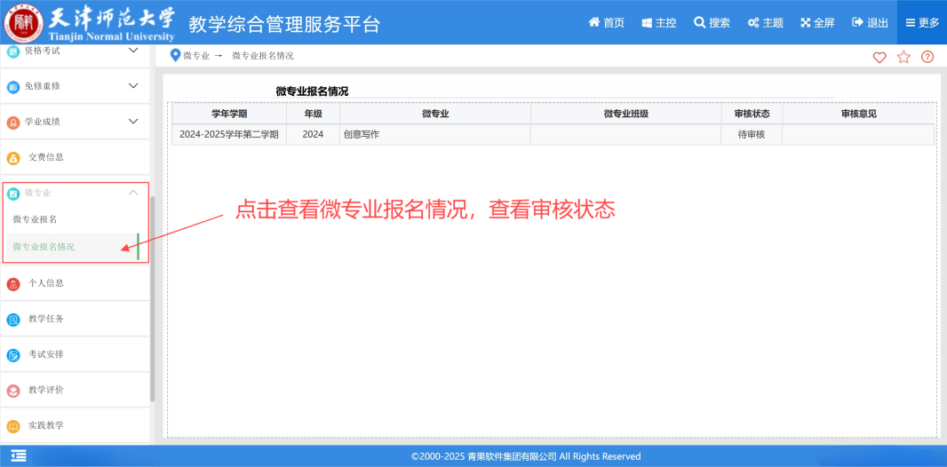The height and width of the screenshot is (467, 947).
Task: Expand the 资格考试 menu chevron
Action: click(133, 51)
